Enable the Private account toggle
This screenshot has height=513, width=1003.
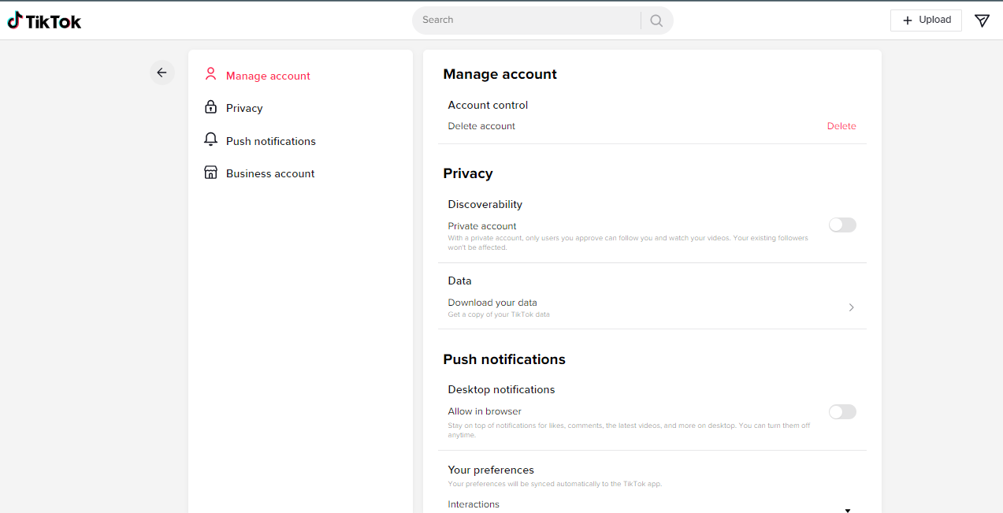pyautogui.click(x=842, y=225)
